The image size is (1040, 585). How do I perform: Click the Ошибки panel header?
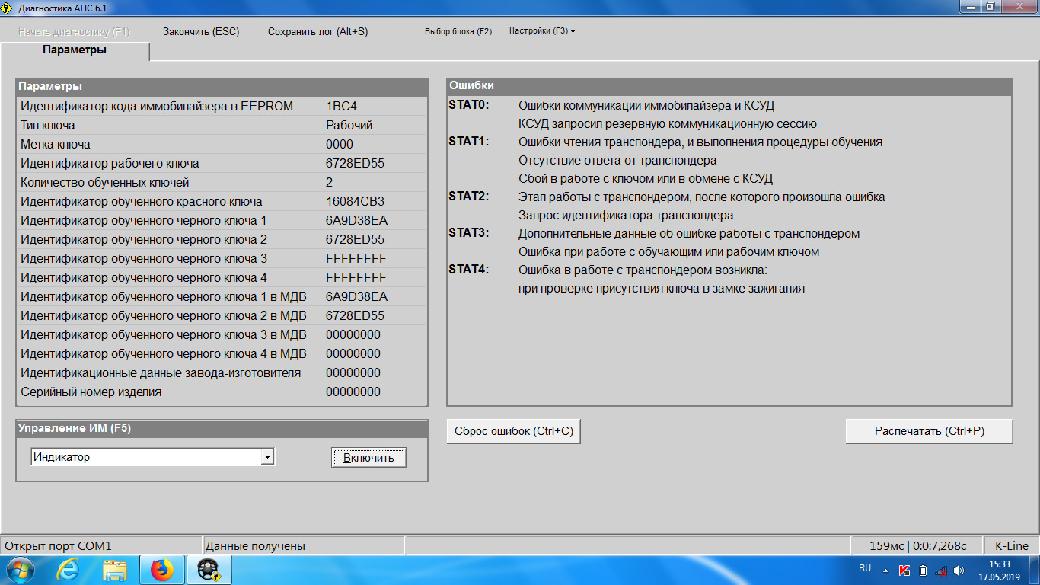point(729,86)
